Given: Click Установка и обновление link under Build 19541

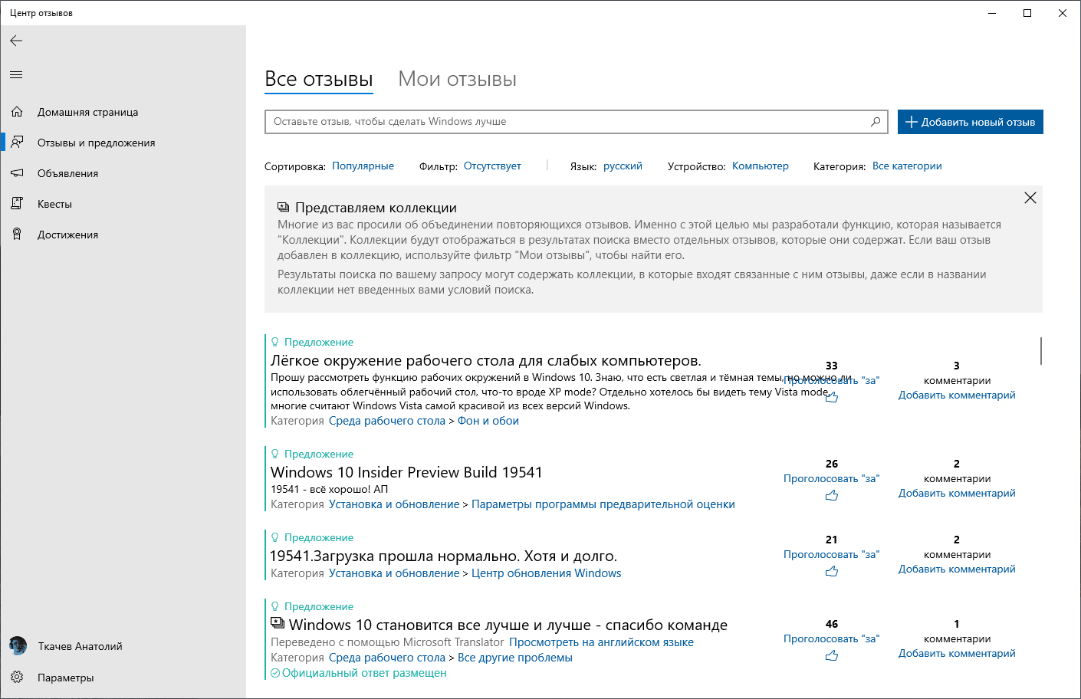Looking at the screenshot, I should [x=394, y=504].
